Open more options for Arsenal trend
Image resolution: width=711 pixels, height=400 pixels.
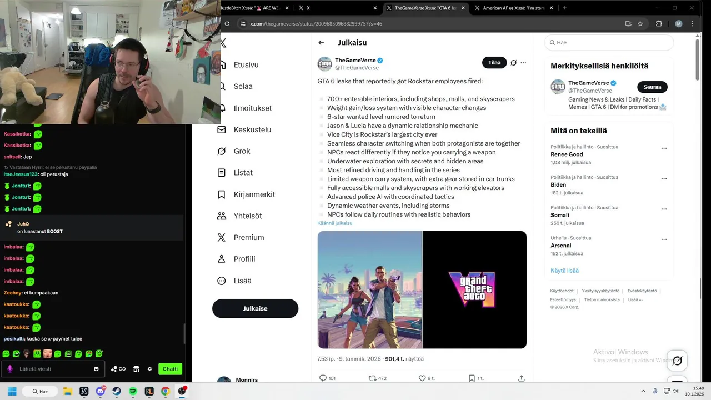(x=664, y=239)
